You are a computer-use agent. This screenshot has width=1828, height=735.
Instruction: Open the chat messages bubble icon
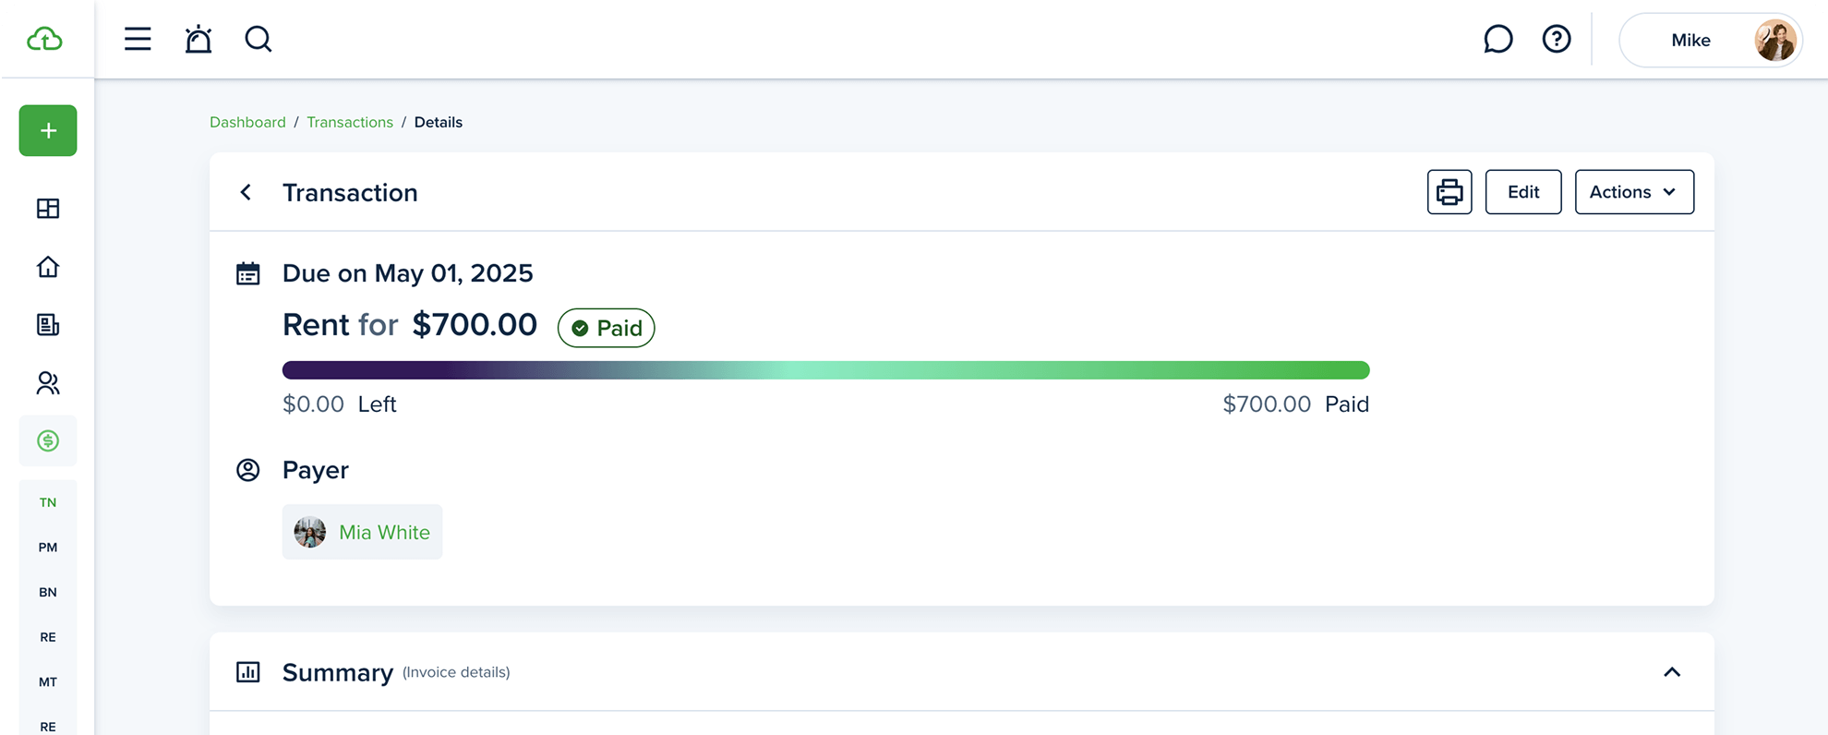[x=1497, y=39]
